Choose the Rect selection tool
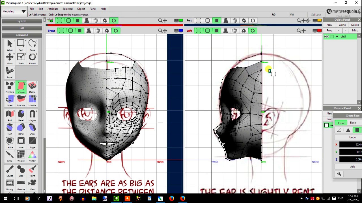This screenshot has height=203, width=362. tap(21, 45)
